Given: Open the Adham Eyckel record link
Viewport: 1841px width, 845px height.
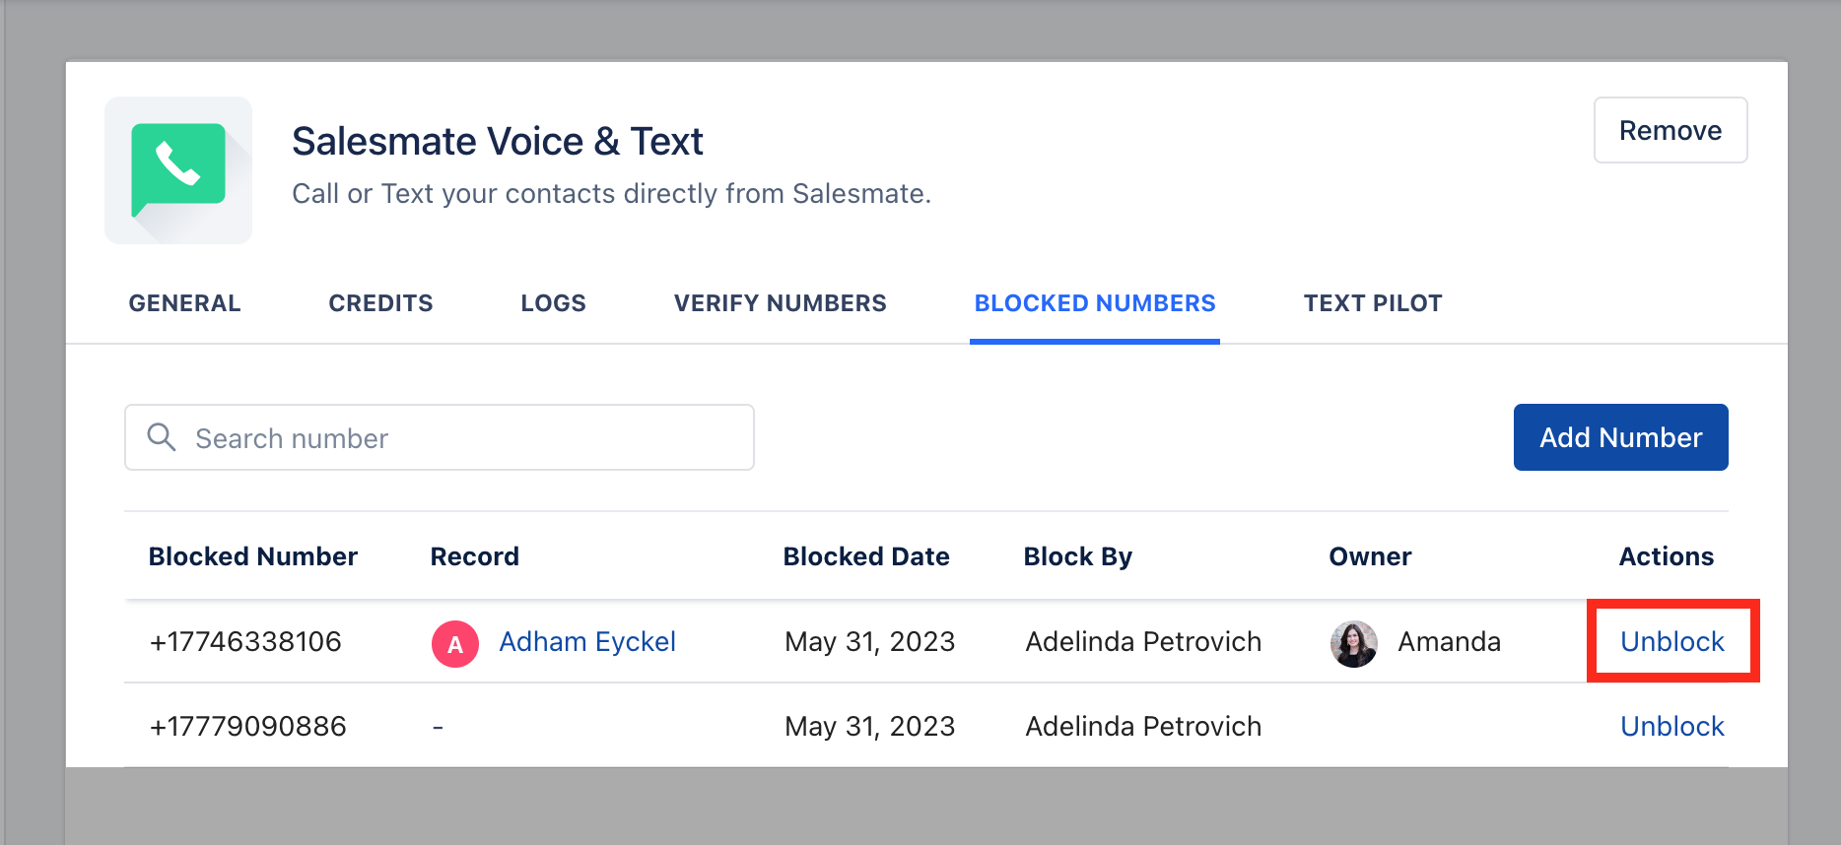Looking at the screenshot, I should 587,642.
